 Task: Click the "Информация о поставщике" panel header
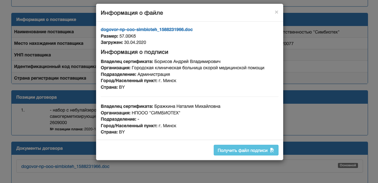[46, 19]
